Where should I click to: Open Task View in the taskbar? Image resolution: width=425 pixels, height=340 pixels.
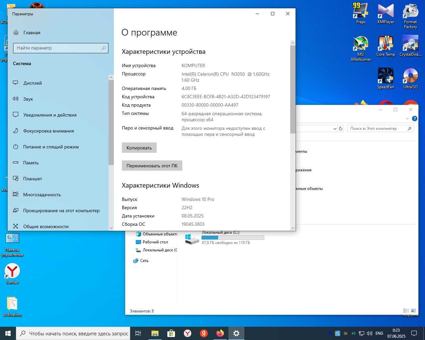pos(138,333)
